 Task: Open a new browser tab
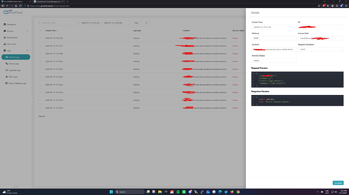click(x=68, y=2)
